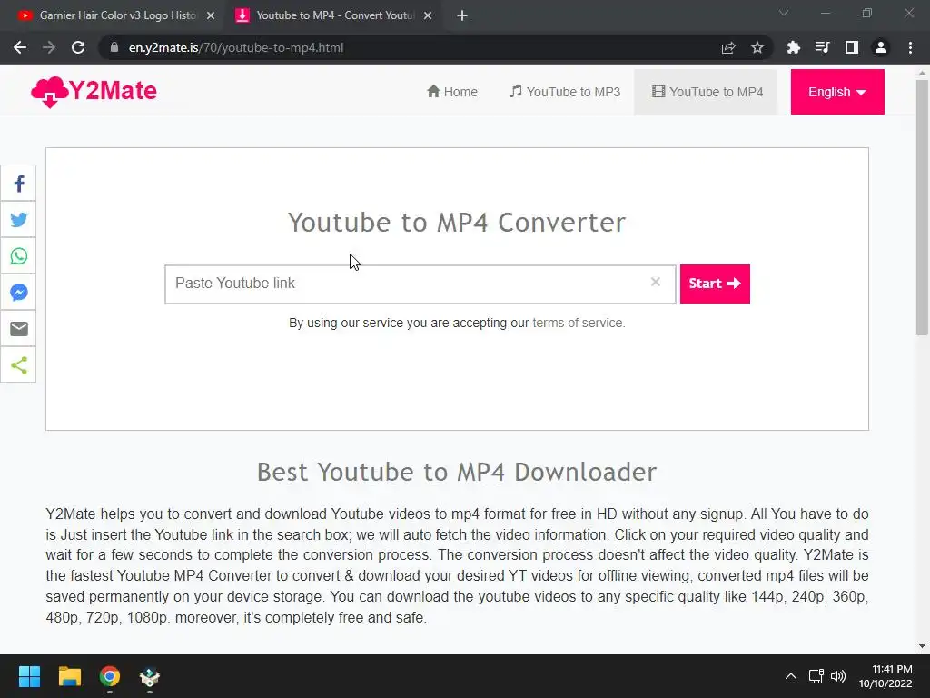Image resolution: width=930 pixels, height=698 pixels.
Task: Click the page vertical scrollbar thumb
Action: (922, 206)
